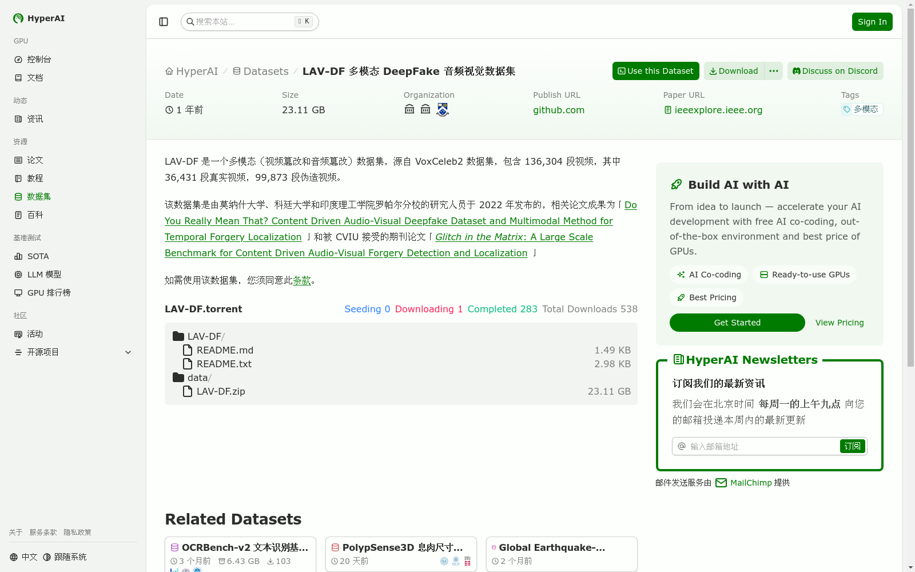Open SOTA benchmark page
915x572 pixels.
pos(73,256)
